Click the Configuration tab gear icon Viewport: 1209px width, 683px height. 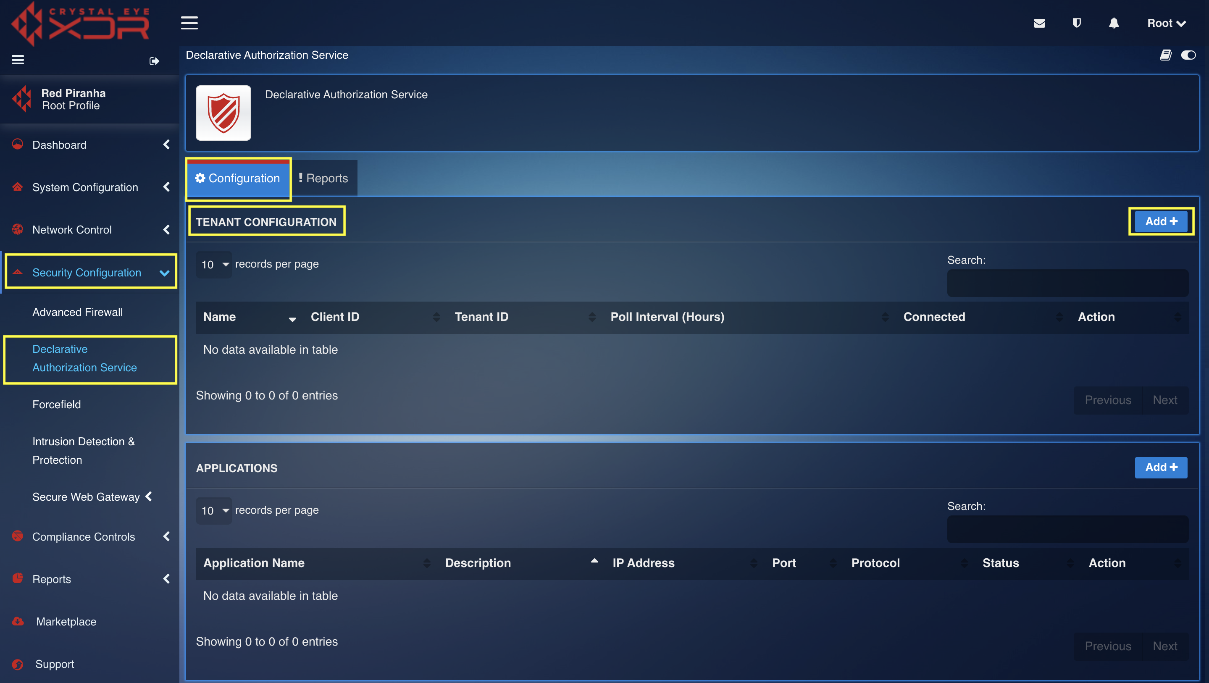point(200,178)
